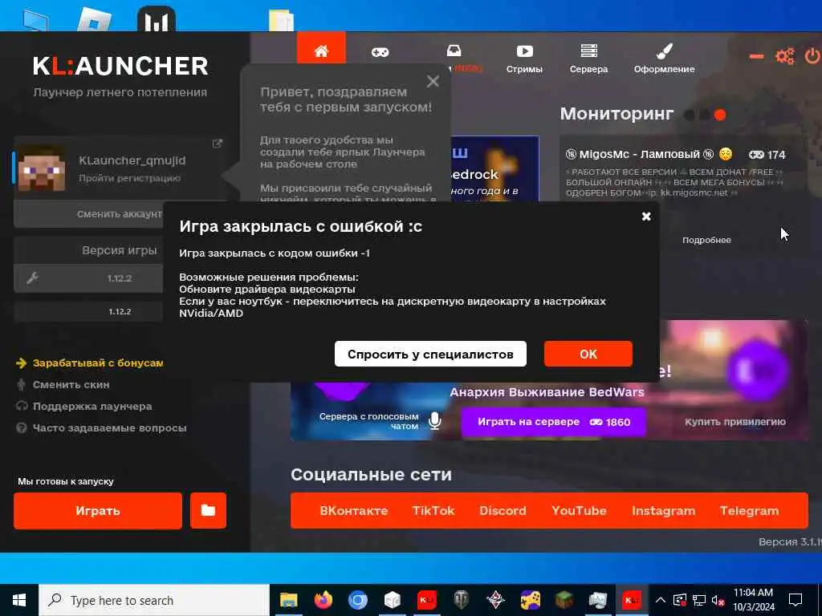Screen dimensions: 822x616
Task: Open ВКонтакте social link
Action: (x=354, y=511)
